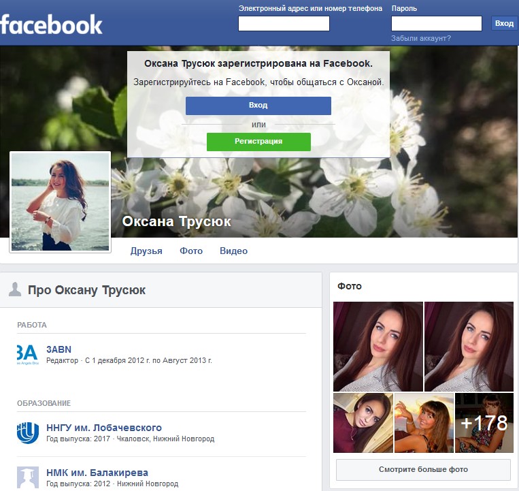The width and height of the screenshot is (519, 491).
Task: Click the password input field
Action: [437, 24]
